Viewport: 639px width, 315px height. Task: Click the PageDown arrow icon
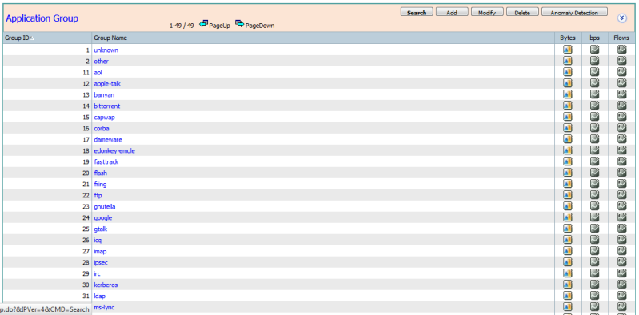click(240, 24)
